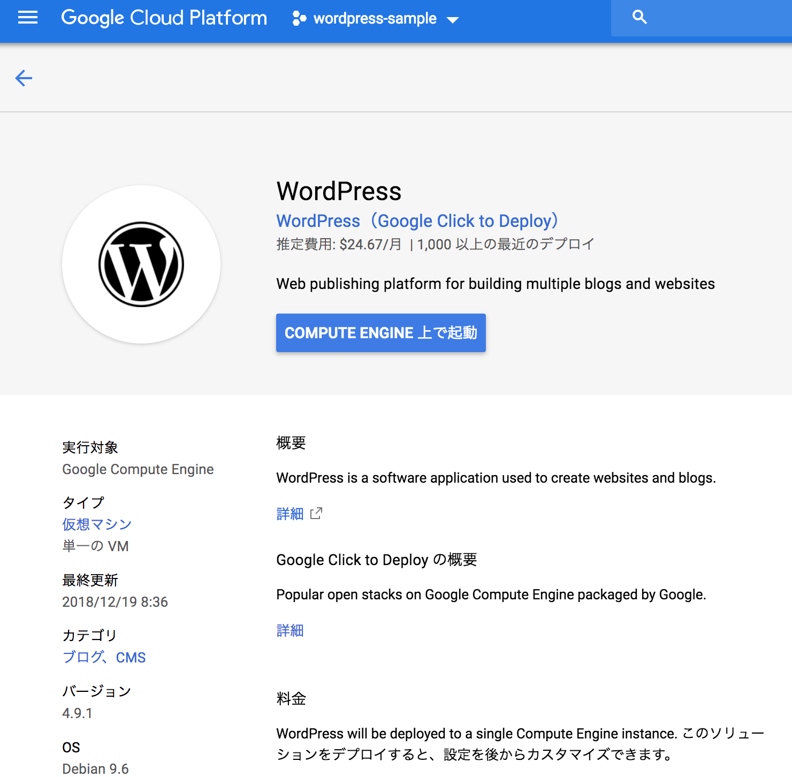This screenshot has width=792, height=777.
Task: Click the search magnifier icon
Action: coord(639,18)
